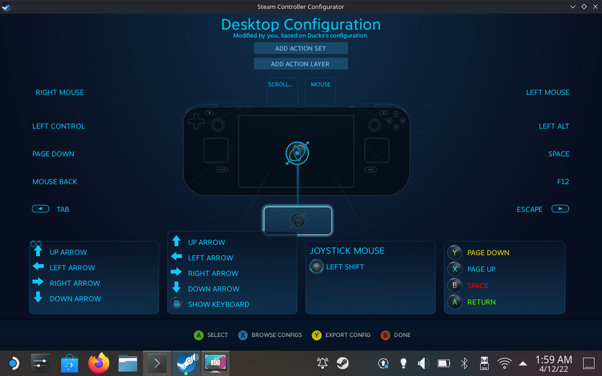
Task: Click the Y glyph beside yellow PAGE DOWN
Action: click(455, 253)
